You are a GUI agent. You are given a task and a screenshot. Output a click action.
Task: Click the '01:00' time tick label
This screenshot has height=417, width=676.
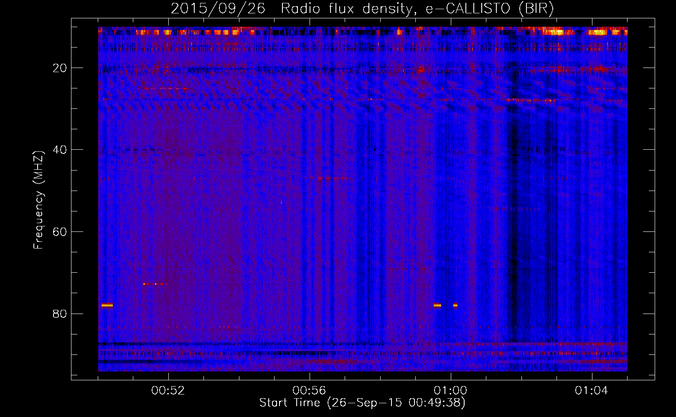click(x=450, y=391)
